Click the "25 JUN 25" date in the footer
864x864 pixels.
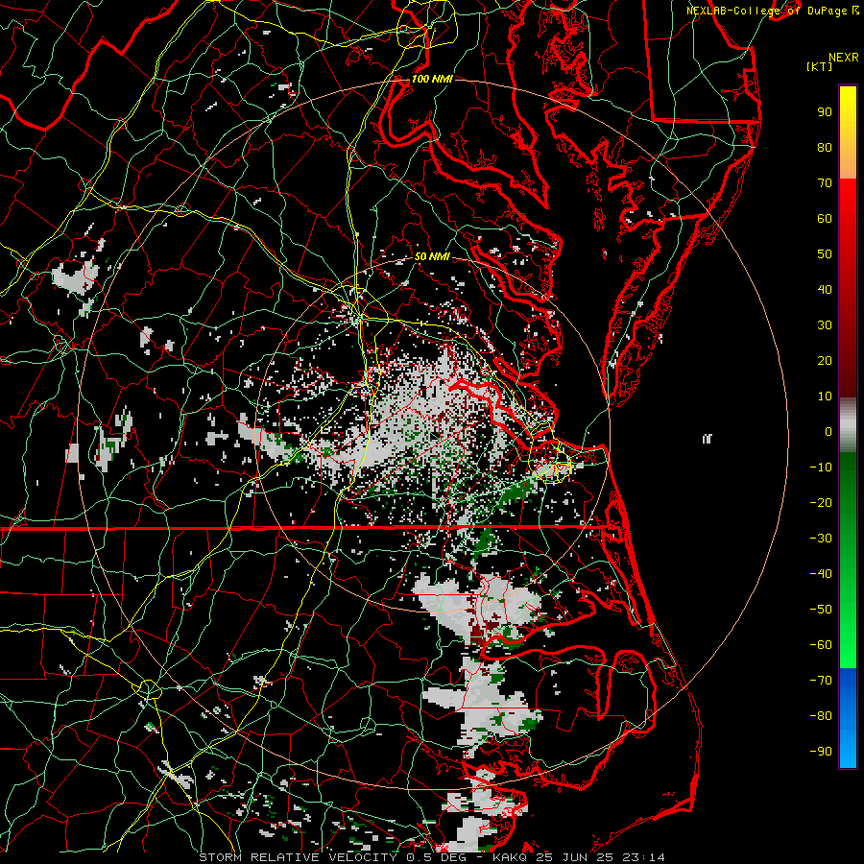click(575, 857)
